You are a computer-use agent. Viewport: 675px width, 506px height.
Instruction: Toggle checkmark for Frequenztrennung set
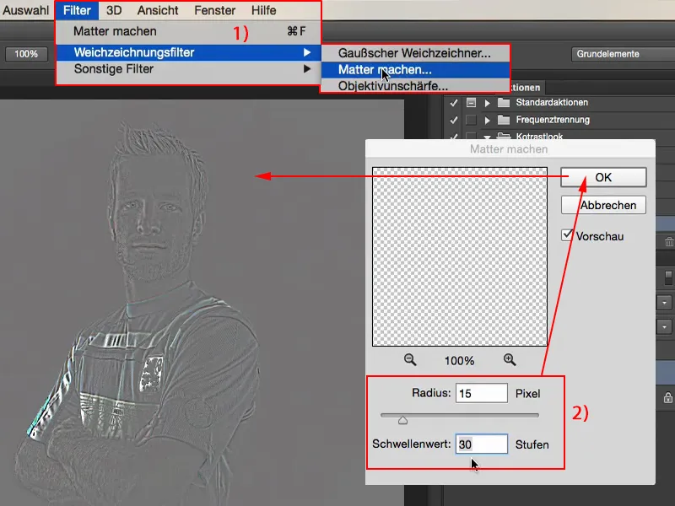(453, 120)
